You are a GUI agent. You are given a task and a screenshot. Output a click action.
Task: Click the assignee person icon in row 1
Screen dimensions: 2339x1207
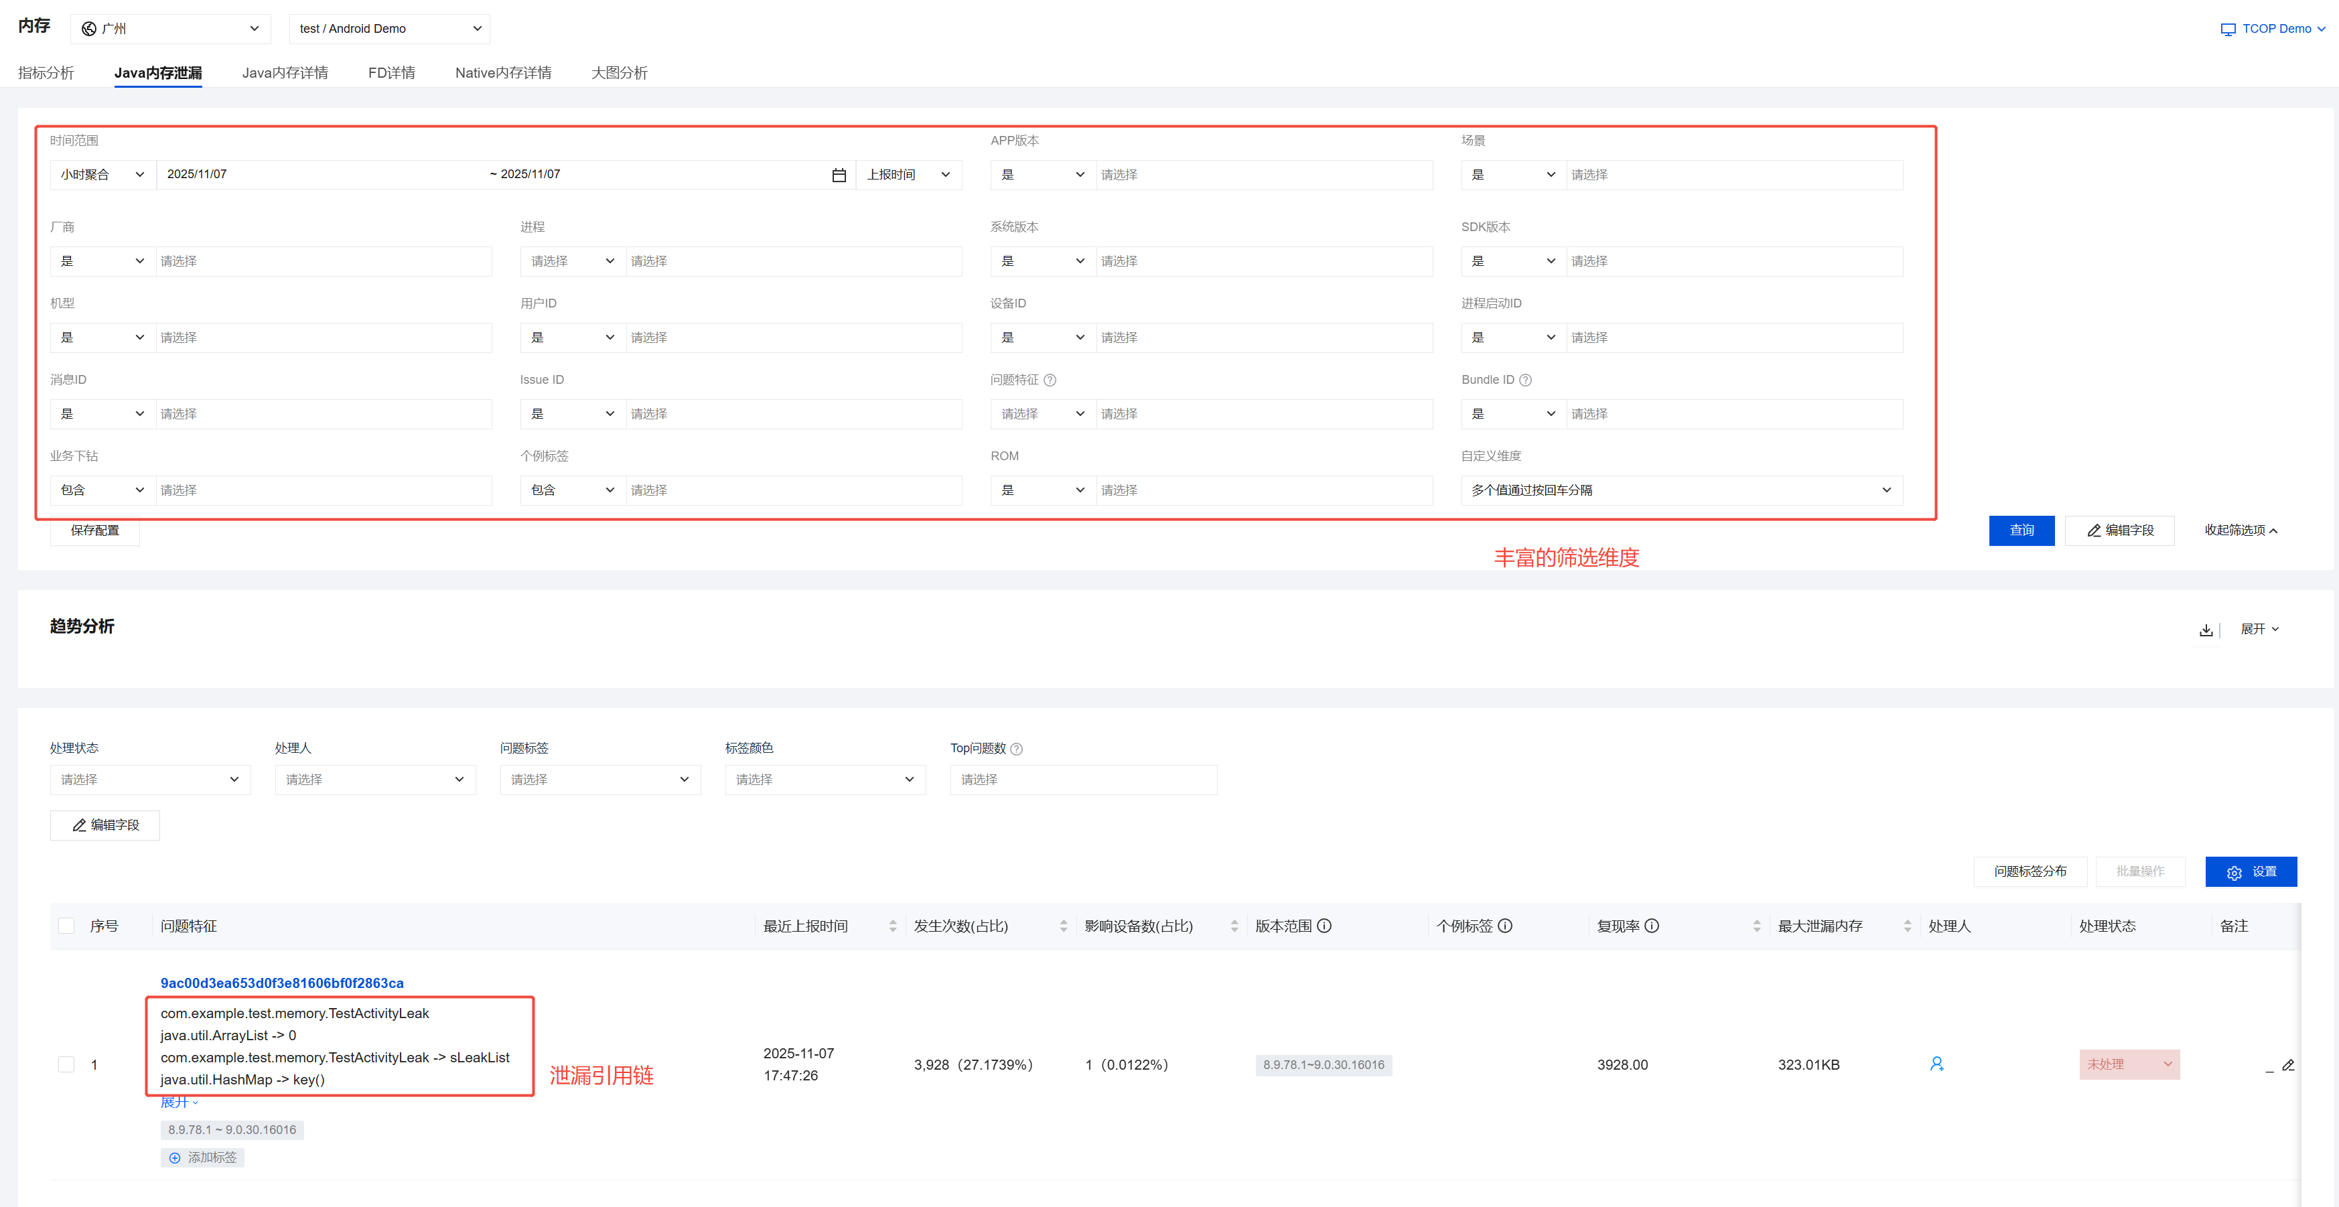[x=1936, y=1064]
